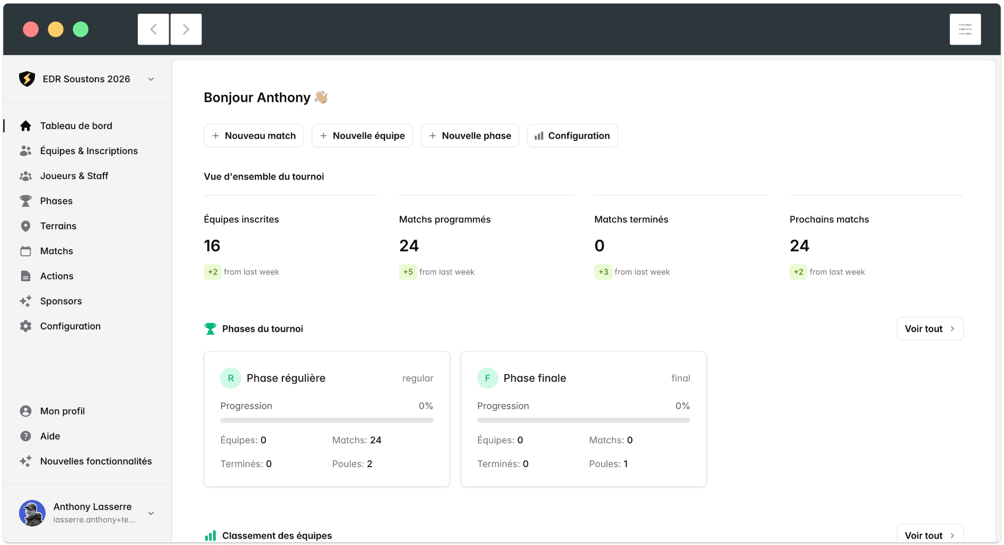Click the EDR Soustons shield logo icon
This screenshot has width=1004, height=545.
click(27, 79)
